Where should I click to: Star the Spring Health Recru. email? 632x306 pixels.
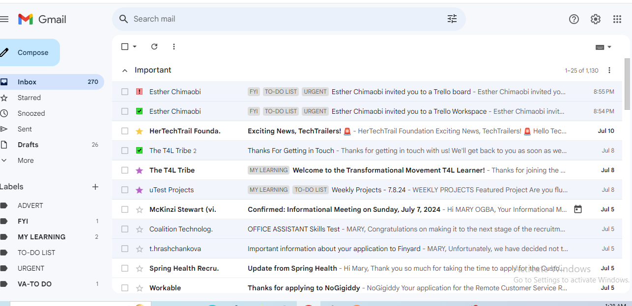click(139, 268)
